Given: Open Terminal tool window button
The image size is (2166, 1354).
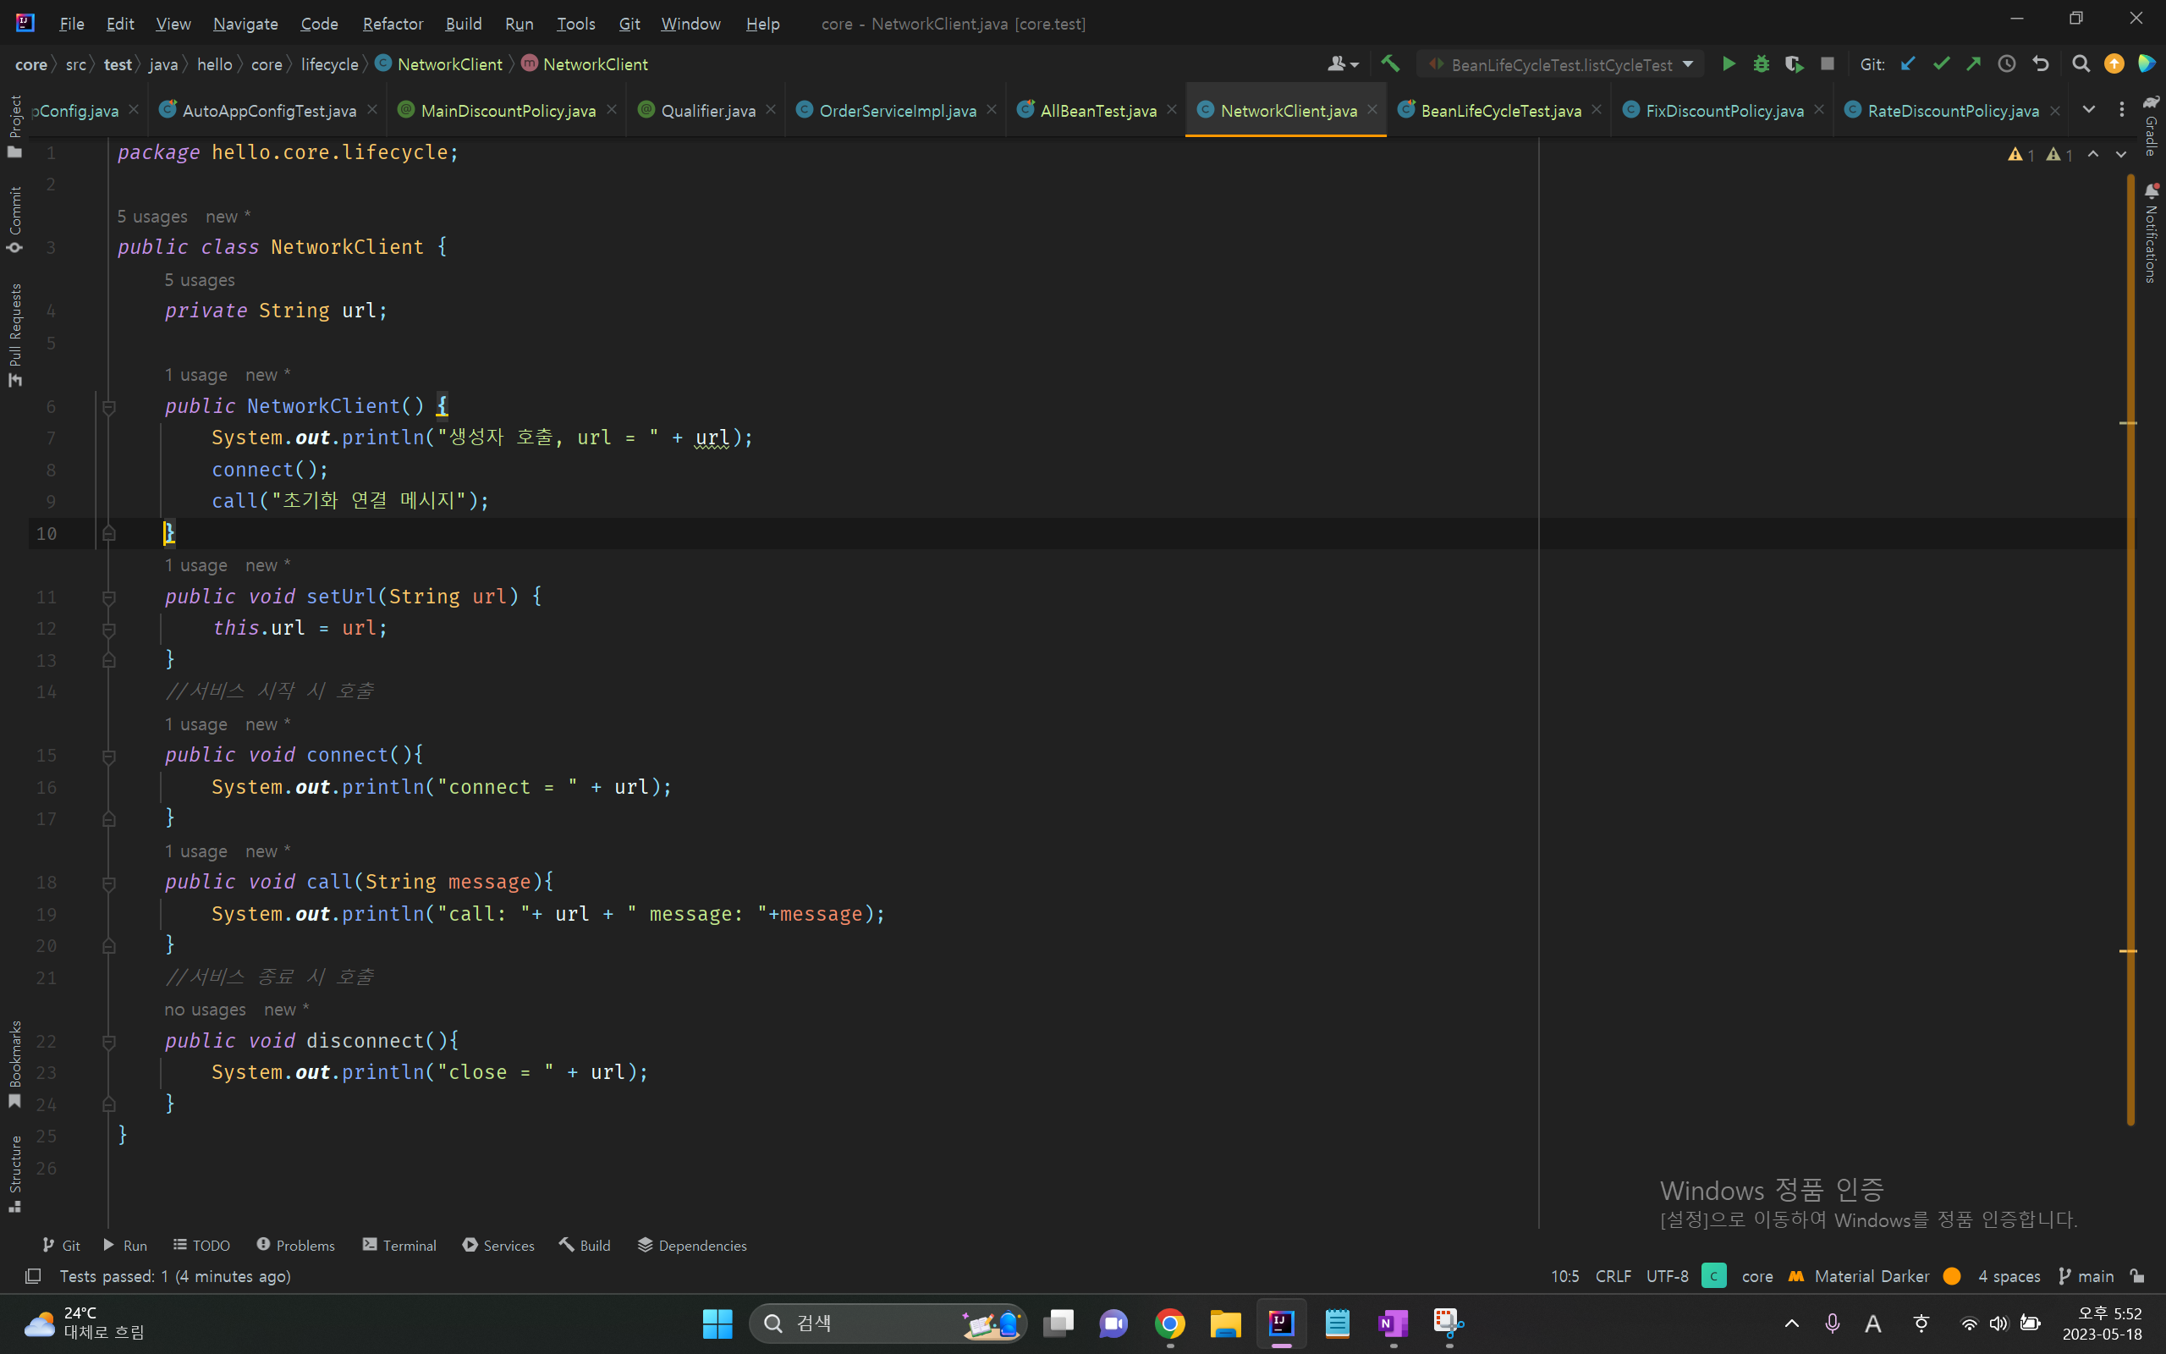Looking at the screenshot, I should pos(399,1246).
